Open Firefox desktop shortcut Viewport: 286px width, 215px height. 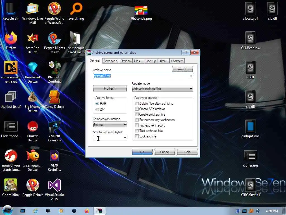tap(11, 41)
